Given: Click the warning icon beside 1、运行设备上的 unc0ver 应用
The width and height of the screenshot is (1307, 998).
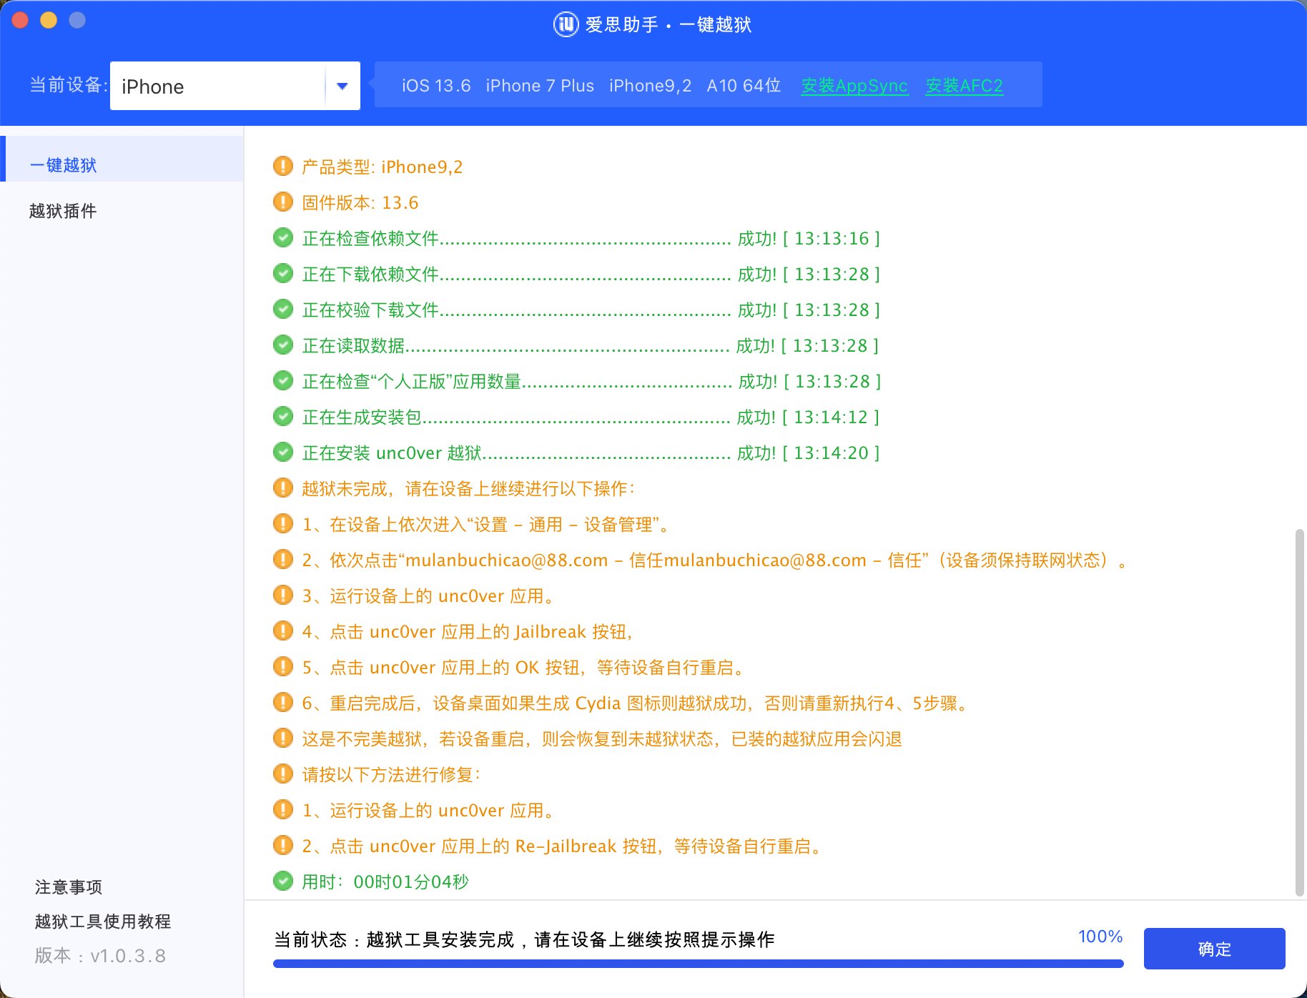Looking at the screenshot, I should (x=283, y=809).
